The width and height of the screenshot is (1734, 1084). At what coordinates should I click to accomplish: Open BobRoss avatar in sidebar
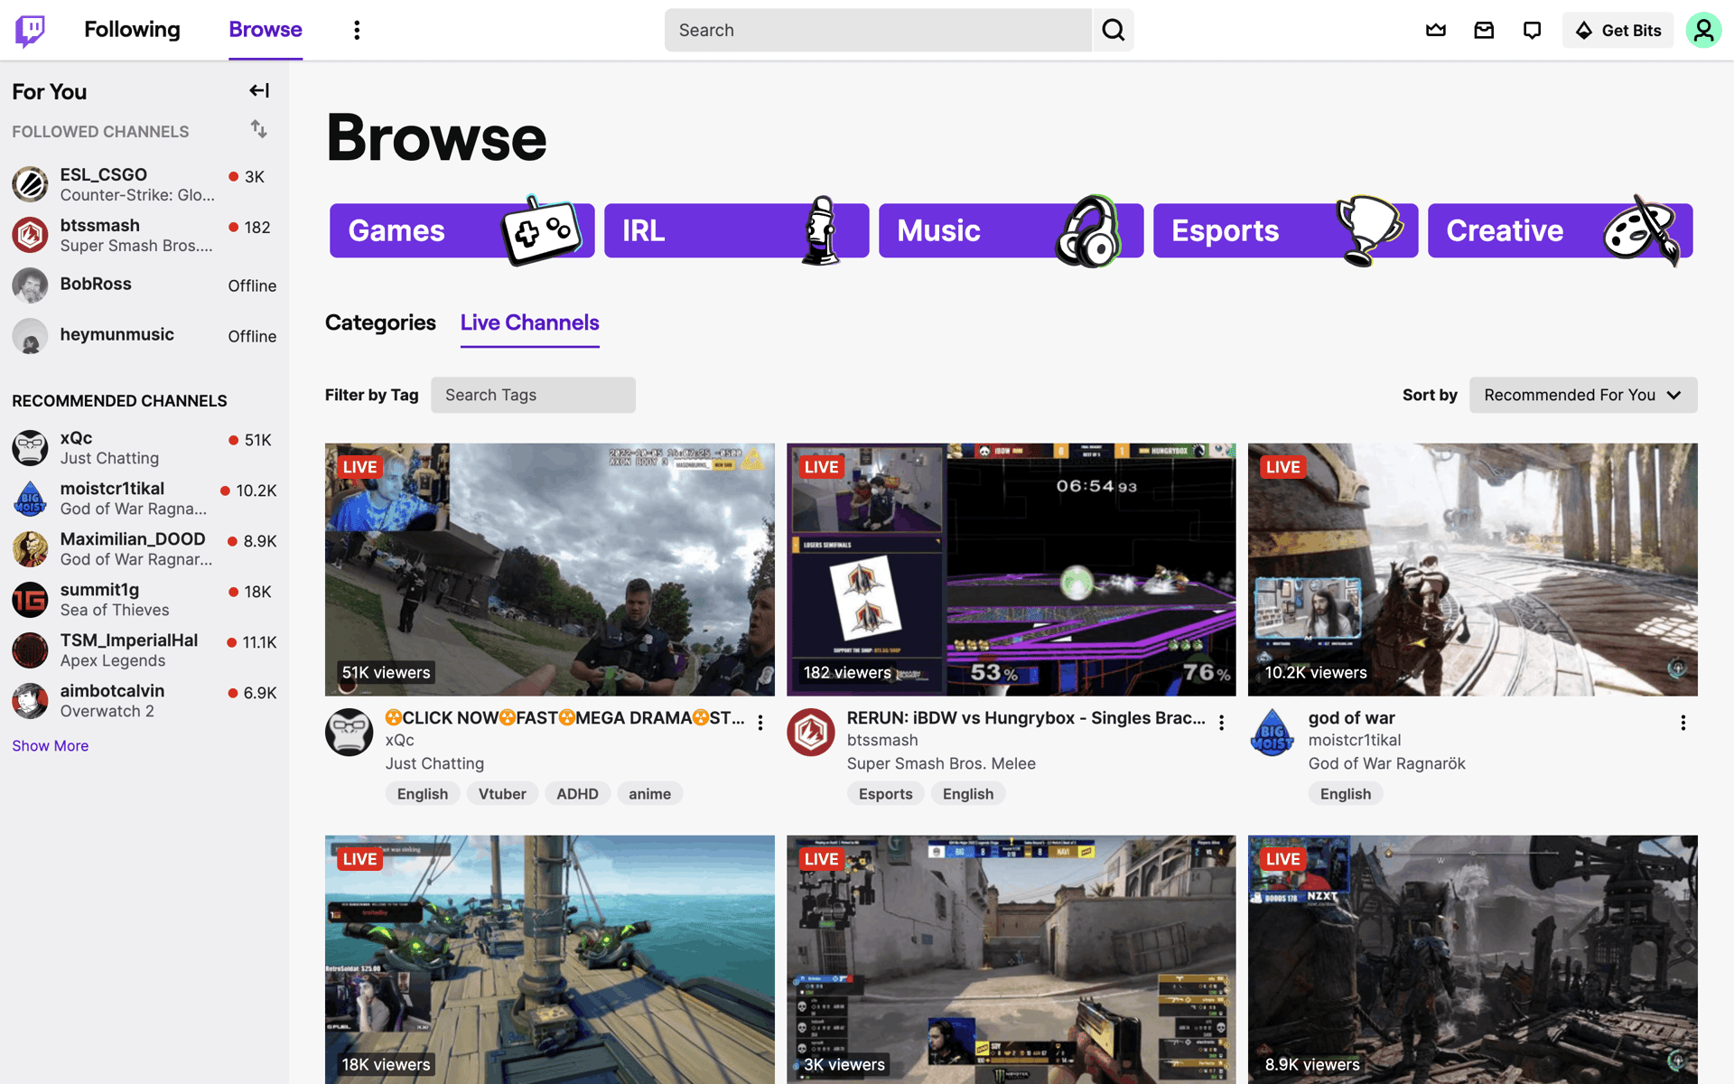30,285
